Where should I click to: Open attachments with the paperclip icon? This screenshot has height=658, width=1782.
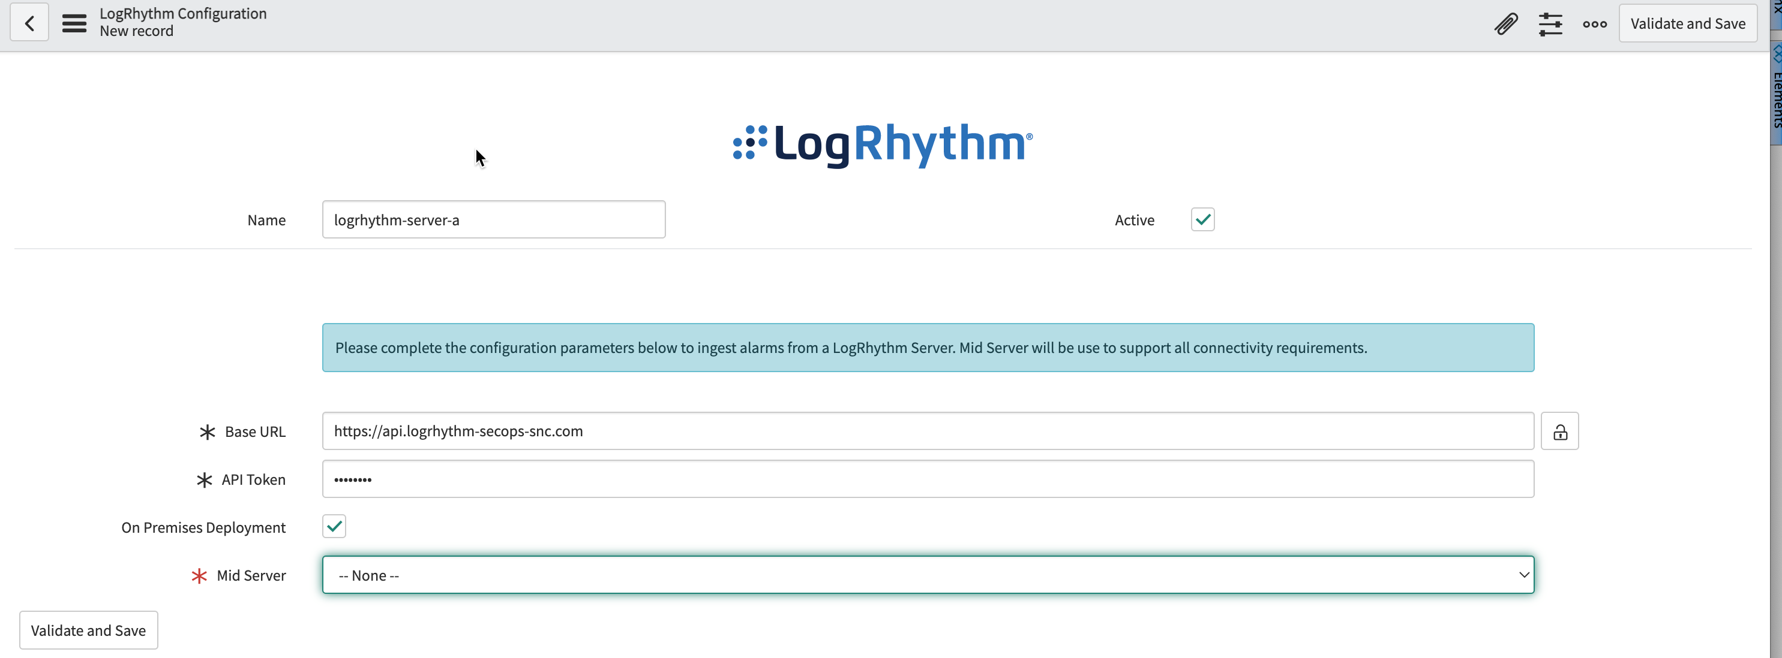point(1506,23)
